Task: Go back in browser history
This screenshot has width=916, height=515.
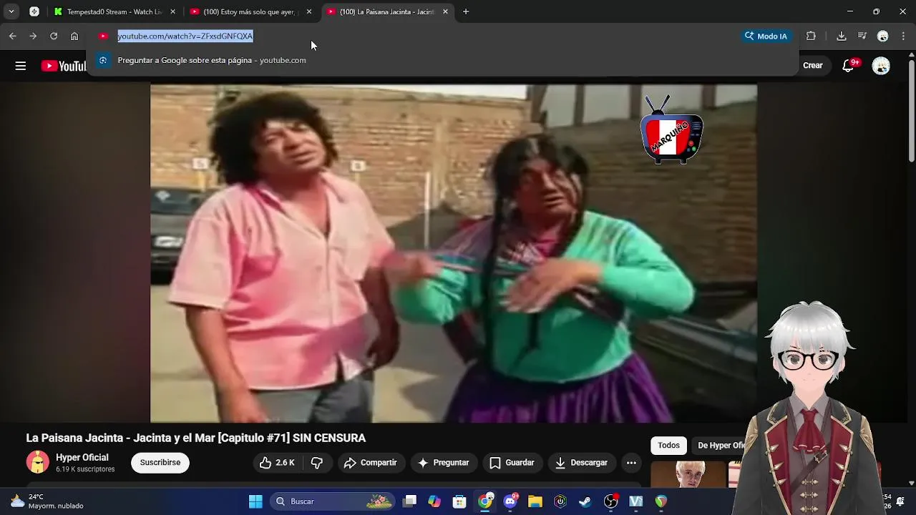Action: (x=12, y=36)
